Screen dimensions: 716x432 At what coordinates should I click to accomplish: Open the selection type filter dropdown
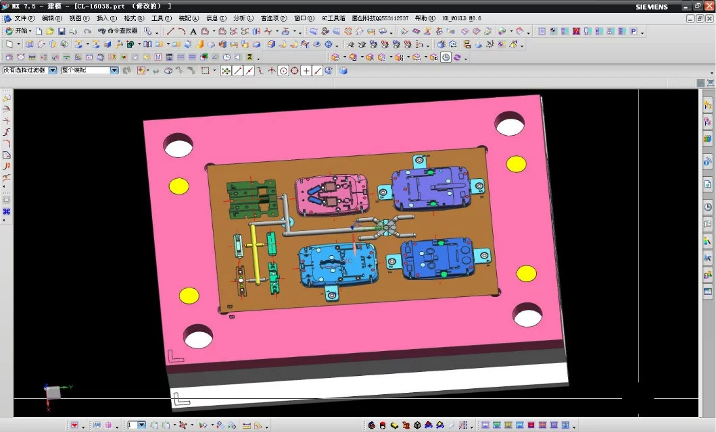coord(52,70)
